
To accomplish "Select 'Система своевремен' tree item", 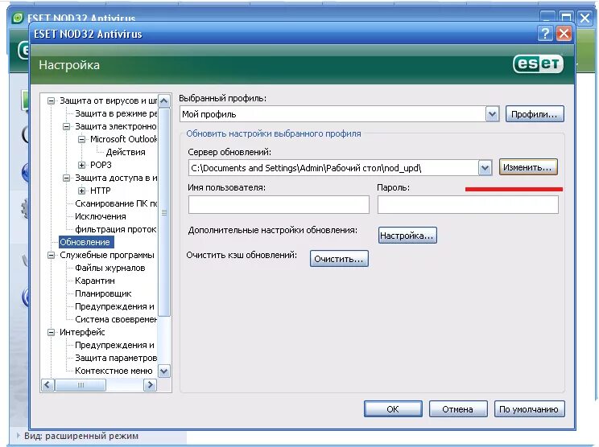I will [x=116, y=319].
